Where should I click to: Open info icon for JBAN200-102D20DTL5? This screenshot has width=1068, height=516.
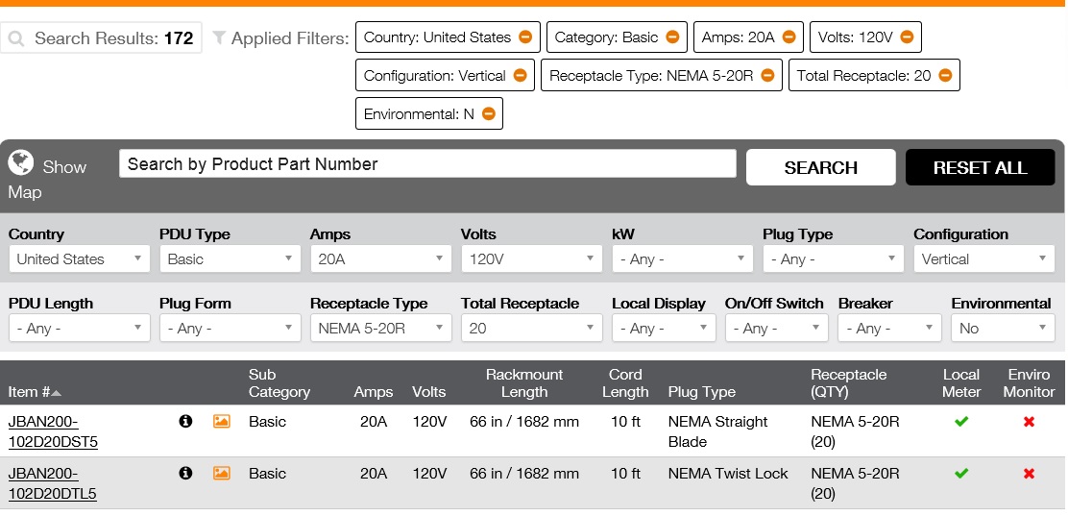coord(186,473)
